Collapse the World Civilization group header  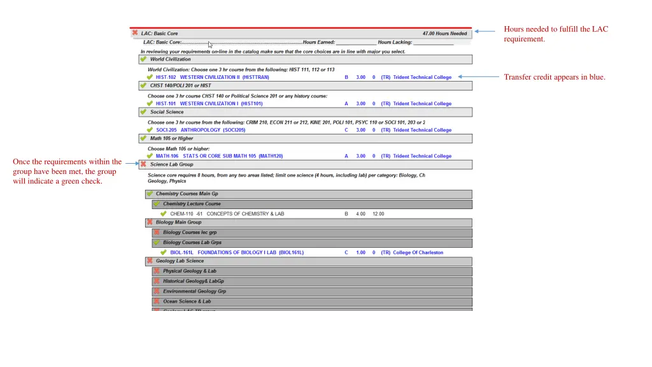click(305, 59)
